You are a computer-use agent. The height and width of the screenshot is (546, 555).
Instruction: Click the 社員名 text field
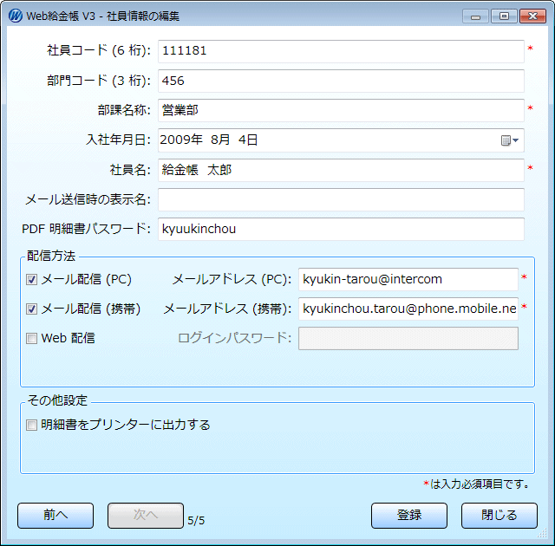341,171
